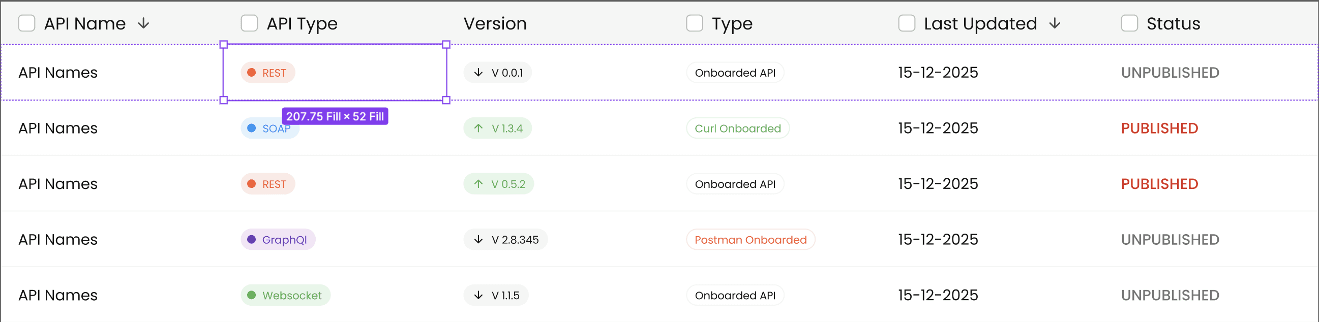Screen dimensions: 1319x322
Task: Enable the Type column checkbox
Action: tap(694, 23)
